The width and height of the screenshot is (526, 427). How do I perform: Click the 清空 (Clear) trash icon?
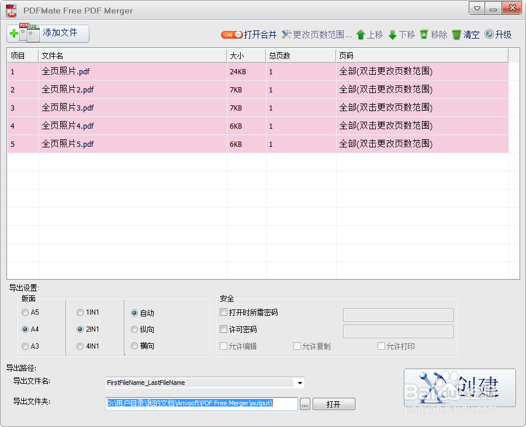tap(457, 35)
